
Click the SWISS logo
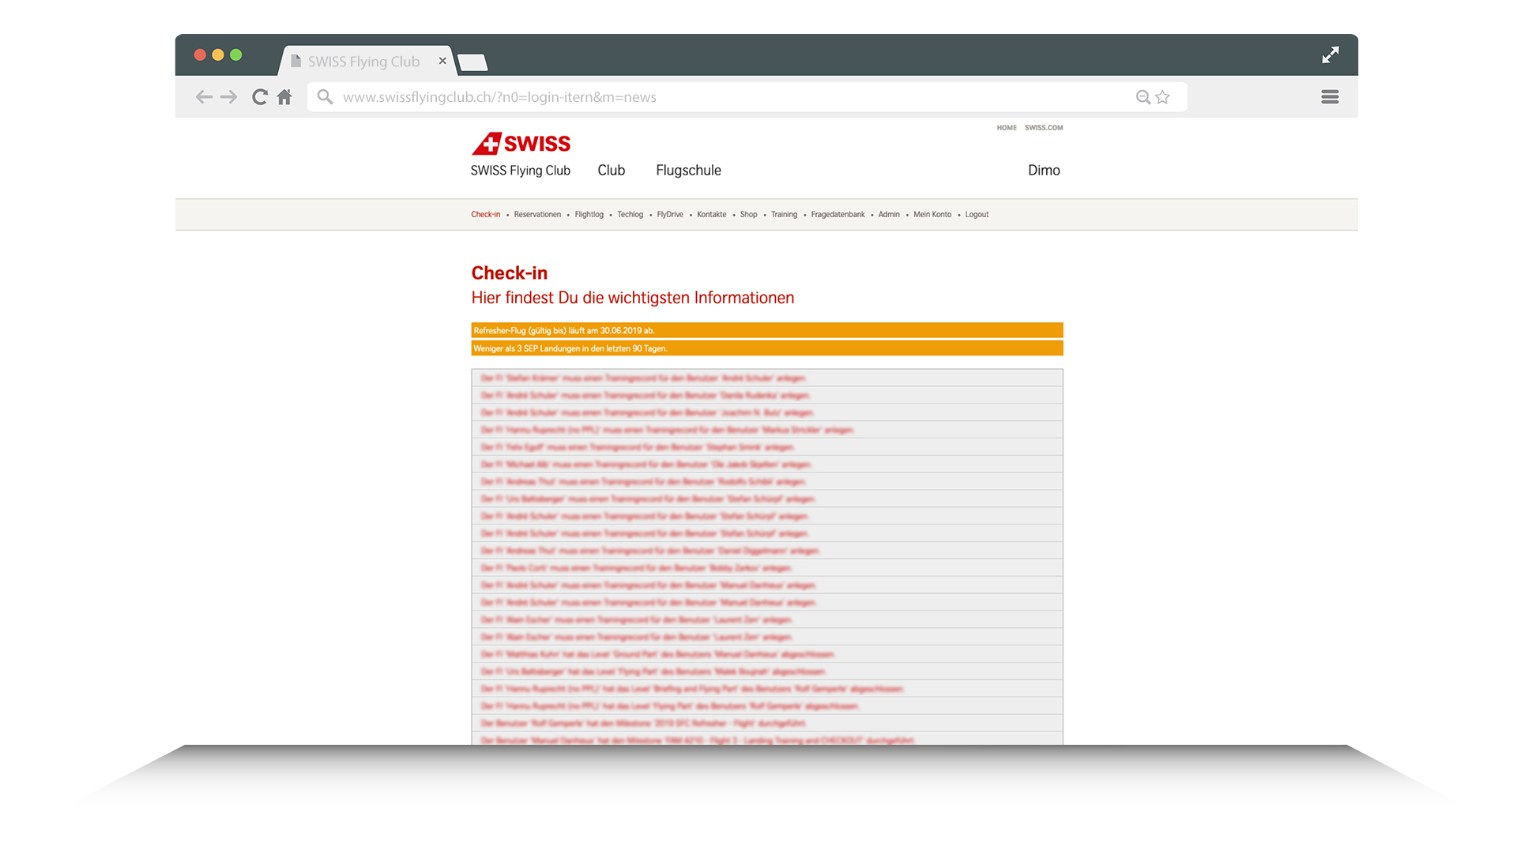[x=521, y=144]
